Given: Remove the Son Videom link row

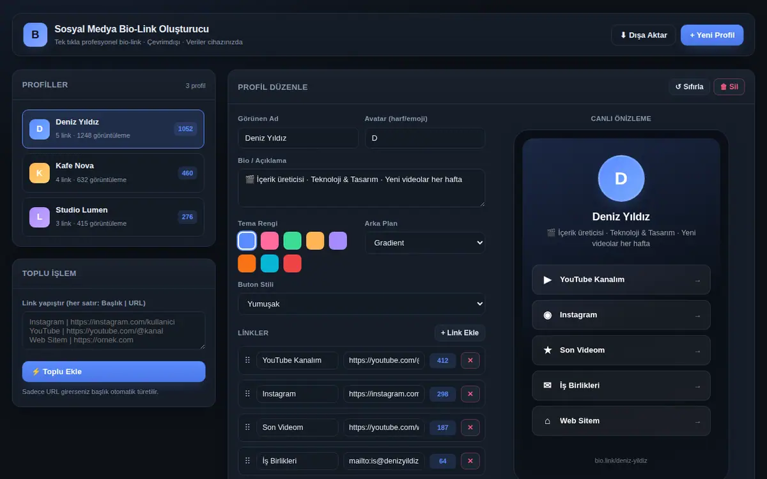Looking at the screenshot, I should pos(470,427).
